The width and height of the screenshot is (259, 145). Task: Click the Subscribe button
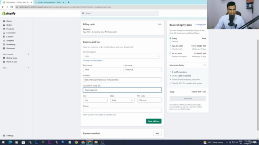pos(188,98)
